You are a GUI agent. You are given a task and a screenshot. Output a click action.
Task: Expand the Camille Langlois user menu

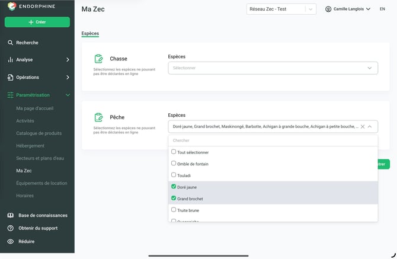point(348,9)
